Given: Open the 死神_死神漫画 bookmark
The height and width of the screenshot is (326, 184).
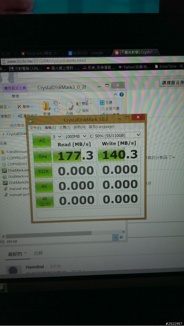Looking at the screenshot, I should pos(99,68).
